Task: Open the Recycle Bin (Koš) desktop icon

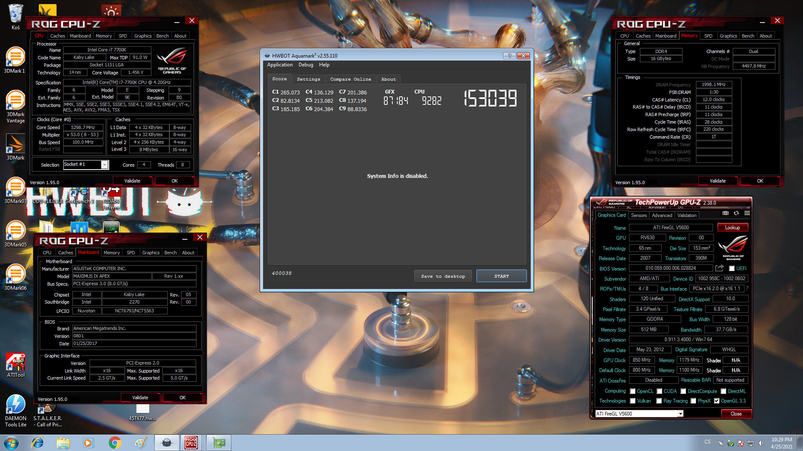Action: [15, 17]
